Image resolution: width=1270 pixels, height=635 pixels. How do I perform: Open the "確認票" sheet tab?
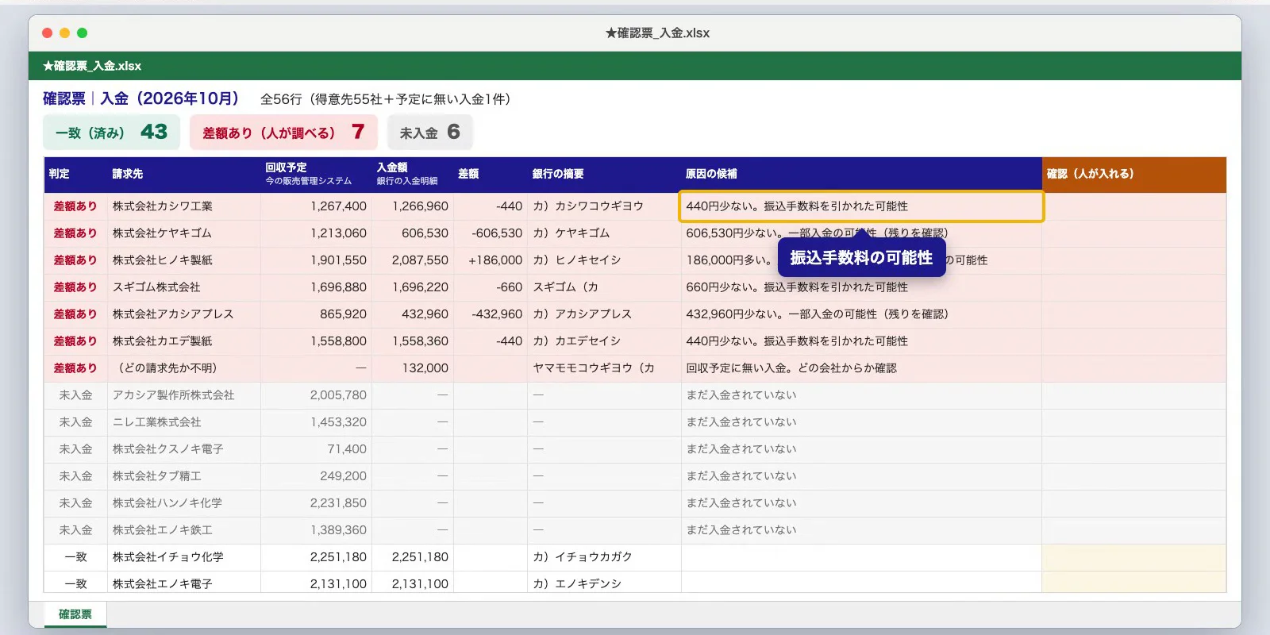coord(75,614)
